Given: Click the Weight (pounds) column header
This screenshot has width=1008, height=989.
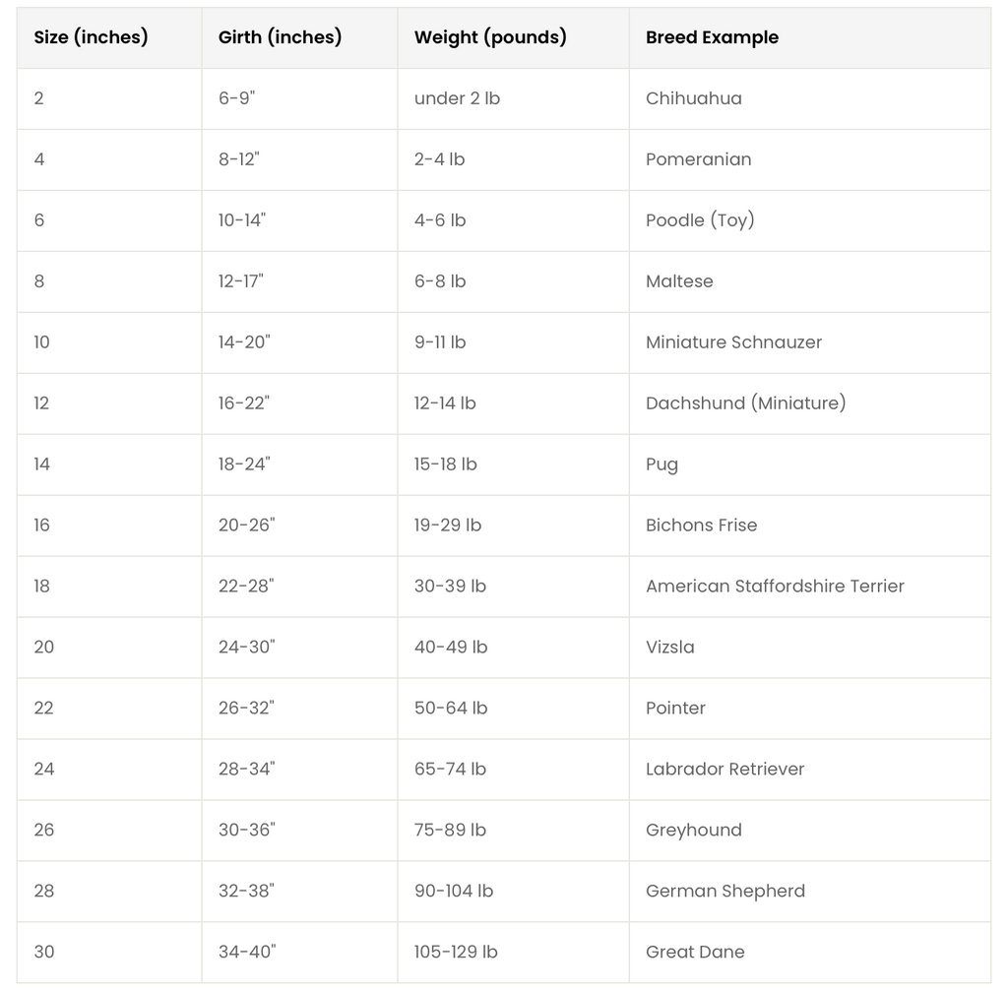Looking at the screenshot, I should (513, 38).
